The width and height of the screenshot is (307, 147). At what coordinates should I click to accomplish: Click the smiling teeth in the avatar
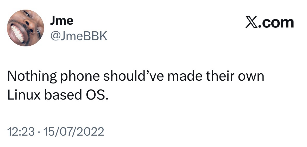(x=17, y=33)
